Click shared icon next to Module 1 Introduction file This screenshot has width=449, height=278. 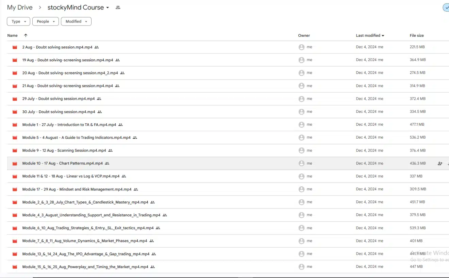(x=120, y=125)
